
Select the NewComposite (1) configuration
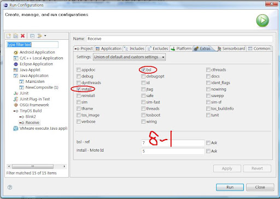pyautogui.click(x=39, y=87)
